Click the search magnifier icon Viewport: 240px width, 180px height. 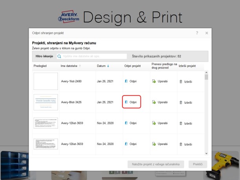pyautogui.click(x=60, y=56)
